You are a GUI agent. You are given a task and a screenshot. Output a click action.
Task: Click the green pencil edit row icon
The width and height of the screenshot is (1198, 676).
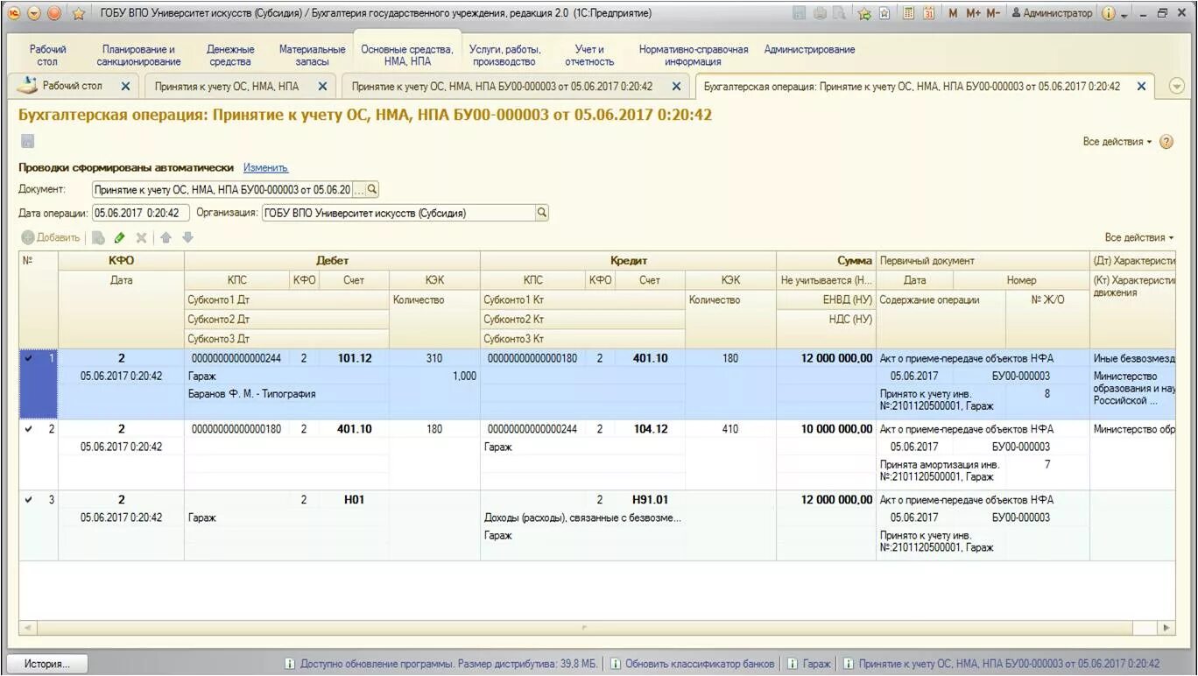tap(120, 237)
